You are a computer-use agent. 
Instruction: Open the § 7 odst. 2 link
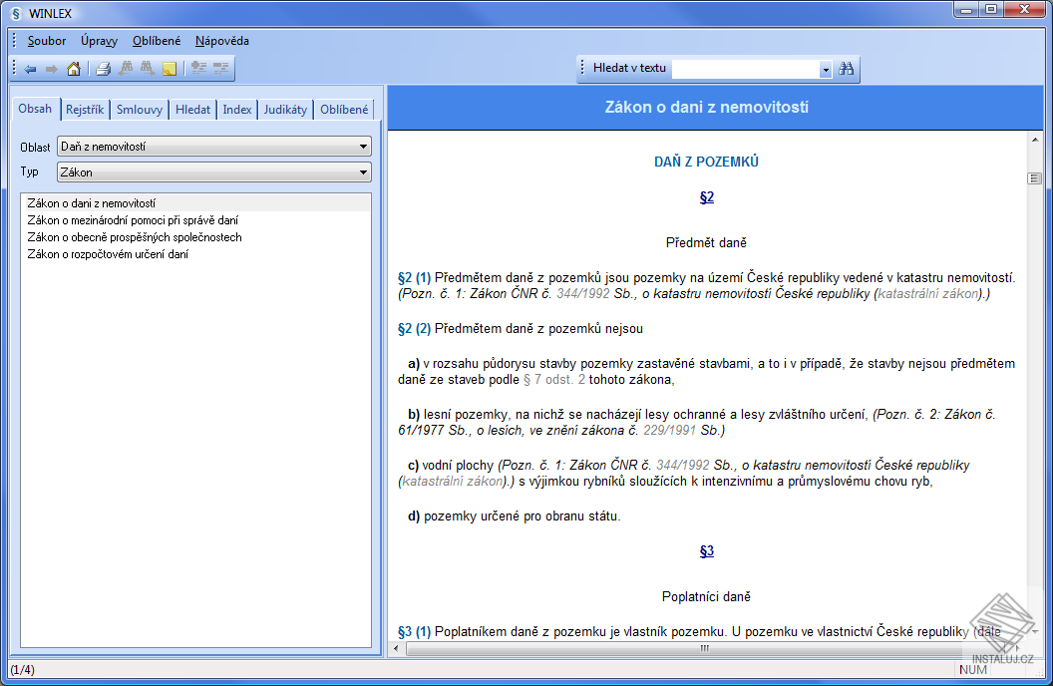554,380
